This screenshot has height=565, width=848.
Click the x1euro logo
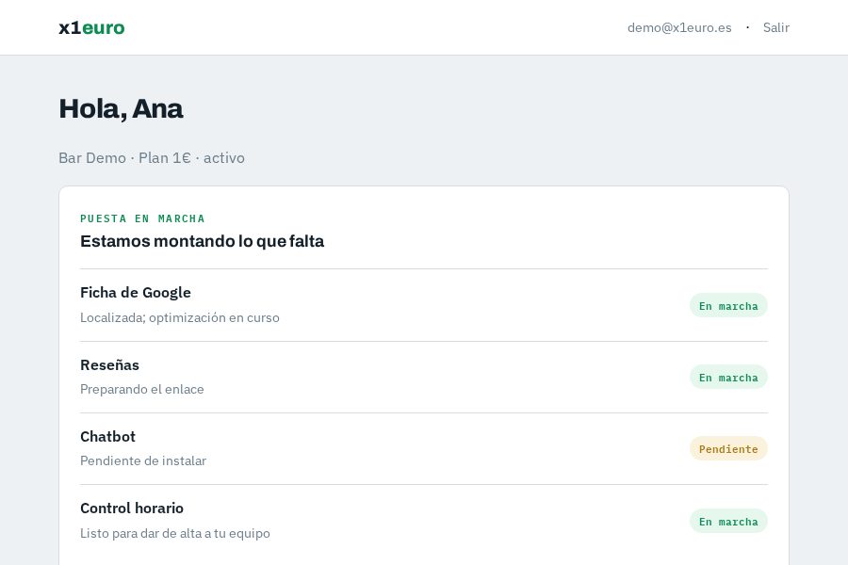91,27
